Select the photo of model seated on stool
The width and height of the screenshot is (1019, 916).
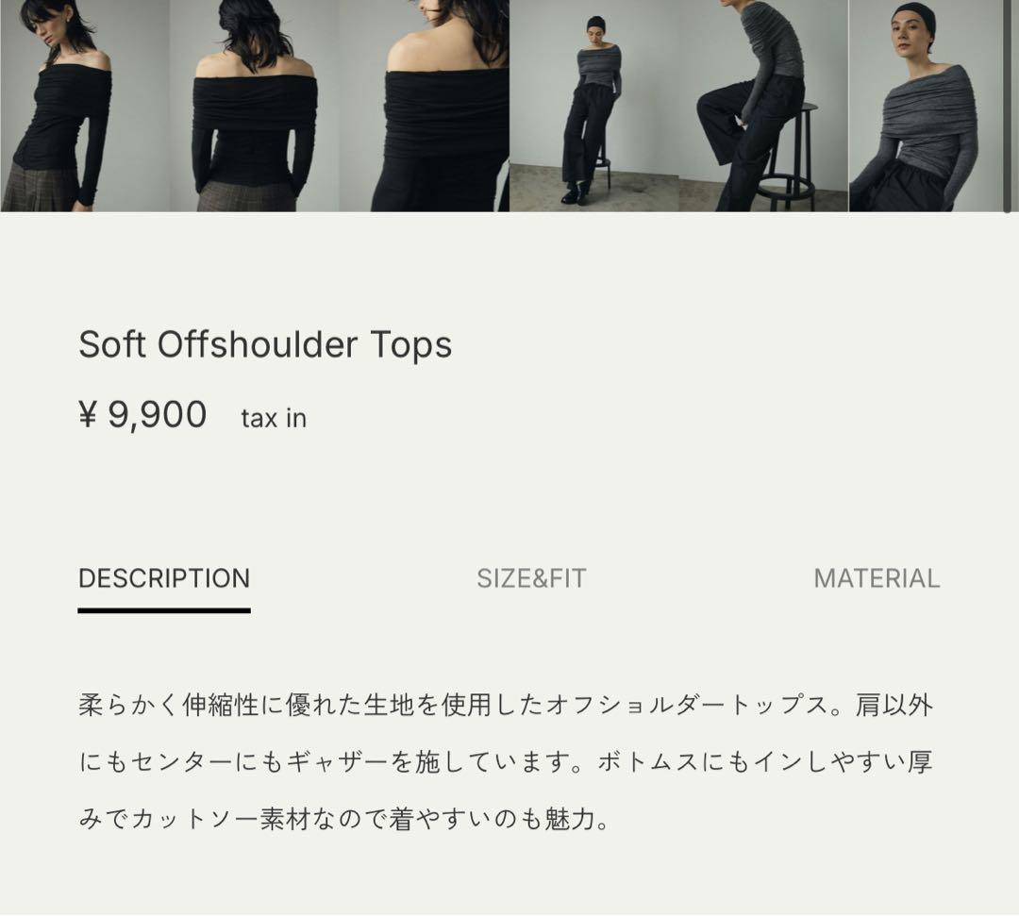(x=763, y=106)
